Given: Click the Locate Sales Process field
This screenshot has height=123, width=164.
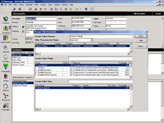Looking at the screenshot, I should (x=101, y=36).
